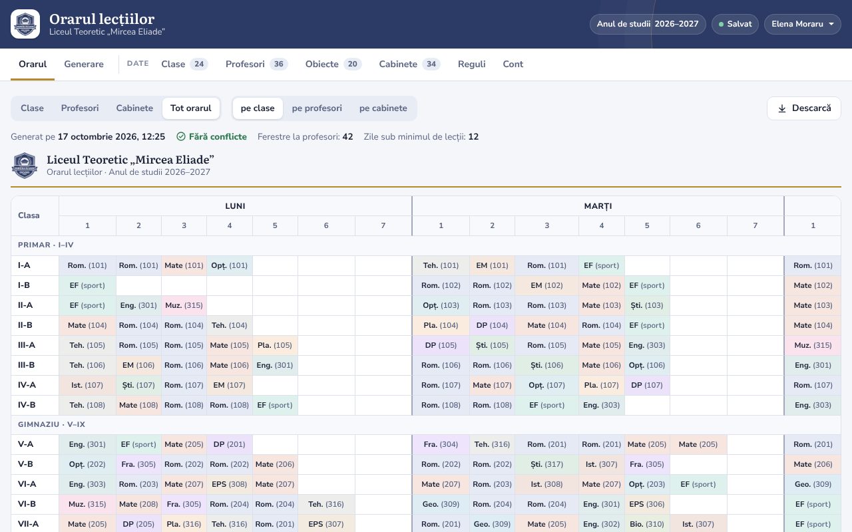852x532 pixels.
Task: Select the Clase view segment
Action: pyautogui.click(x=32, y=108)
